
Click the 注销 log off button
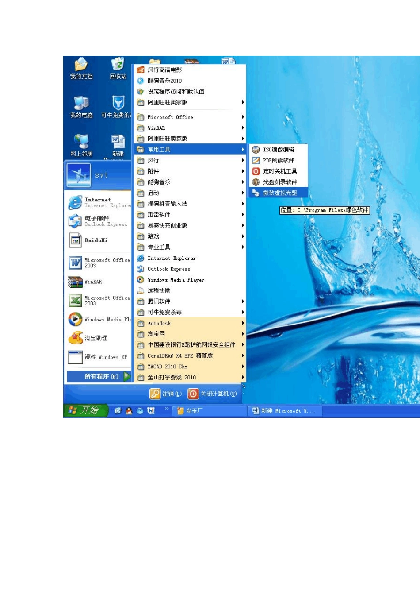tap(166, 394)
